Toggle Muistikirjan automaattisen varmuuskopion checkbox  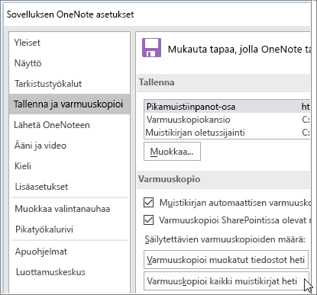click(x=148, y=203)
